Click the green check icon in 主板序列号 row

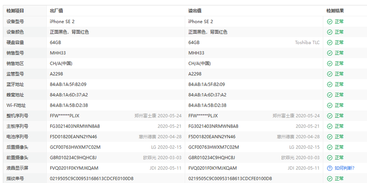click(329, 126)
